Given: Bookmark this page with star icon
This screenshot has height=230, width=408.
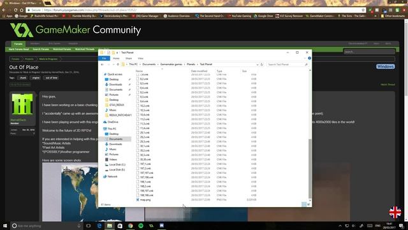Looking at the screenshot, I should tap(363, 10).
